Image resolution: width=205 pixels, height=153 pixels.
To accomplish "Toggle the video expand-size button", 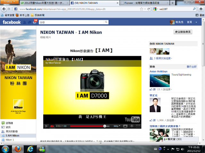I will point(125,126).
